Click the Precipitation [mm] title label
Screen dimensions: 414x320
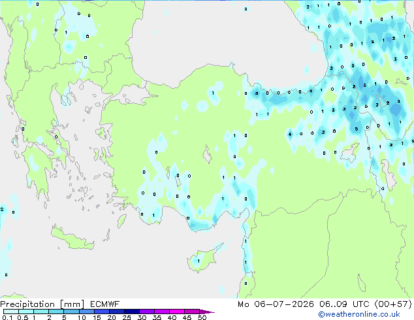pyautogui.click(x=42, y=304)
